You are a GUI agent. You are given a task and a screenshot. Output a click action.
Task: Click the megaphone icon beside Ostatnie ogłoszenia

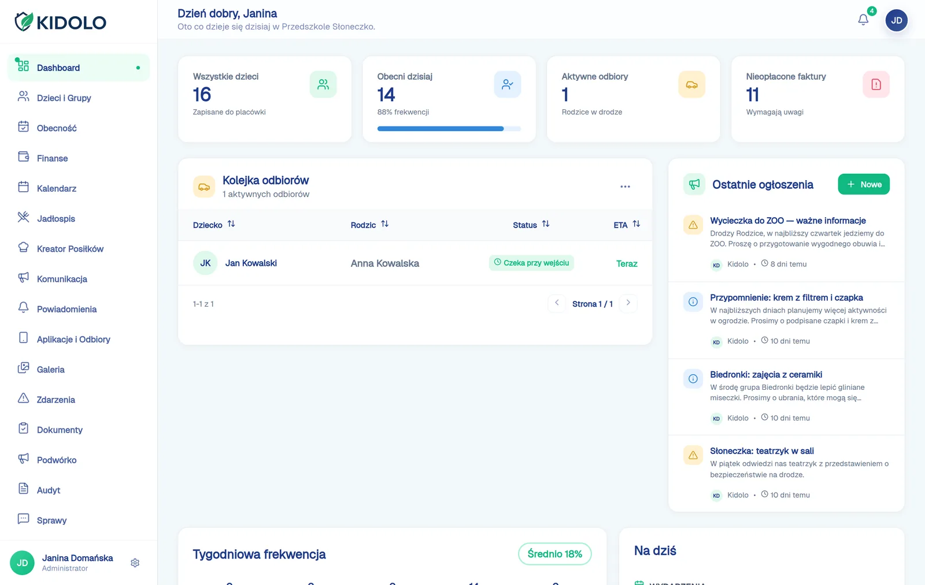[694, 184]
